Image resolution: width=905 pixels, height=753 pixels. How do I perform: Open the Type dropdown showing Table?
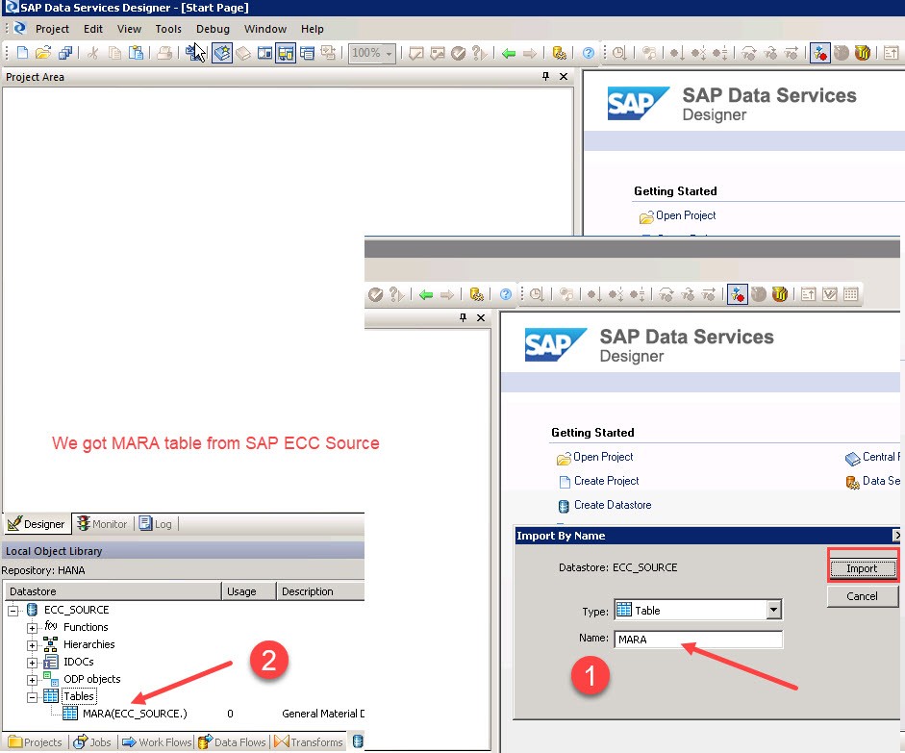pos(773,610)
